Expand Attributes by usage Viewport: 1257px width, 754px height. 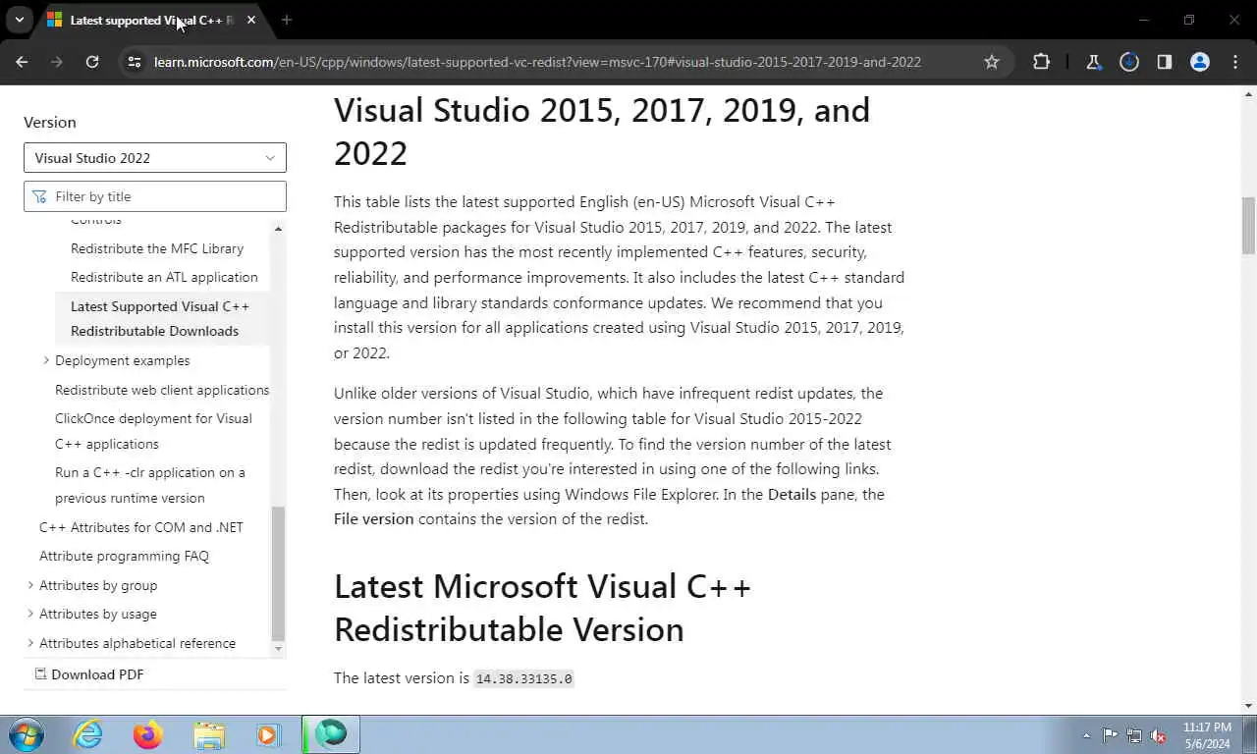[x=30, y=614]
